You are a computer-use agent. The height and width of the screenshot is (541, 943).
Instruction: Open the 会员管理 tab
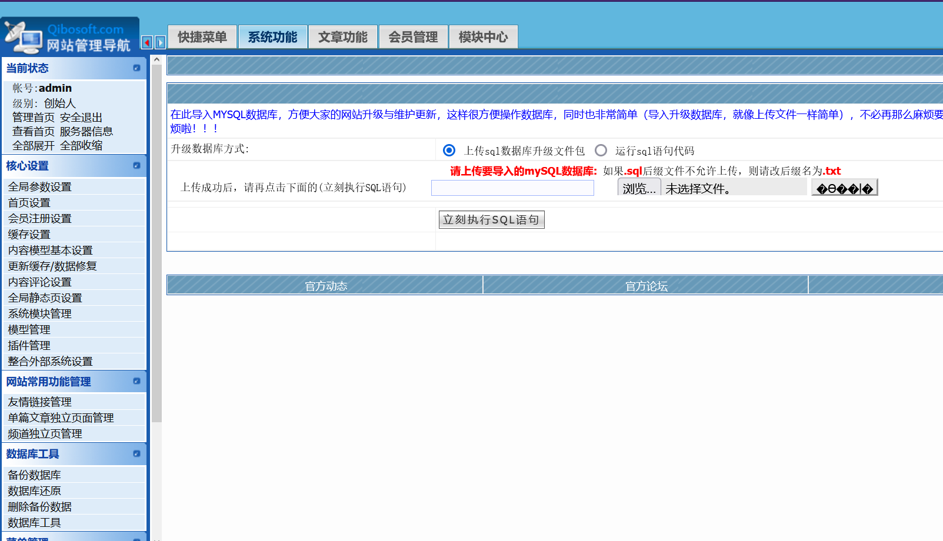pos(413,37)
